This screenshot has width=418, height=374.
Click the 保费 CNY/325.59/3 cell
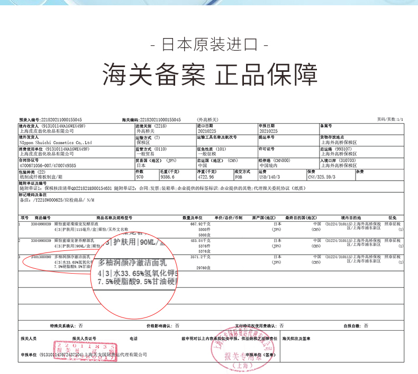click(x=331, y=175)
